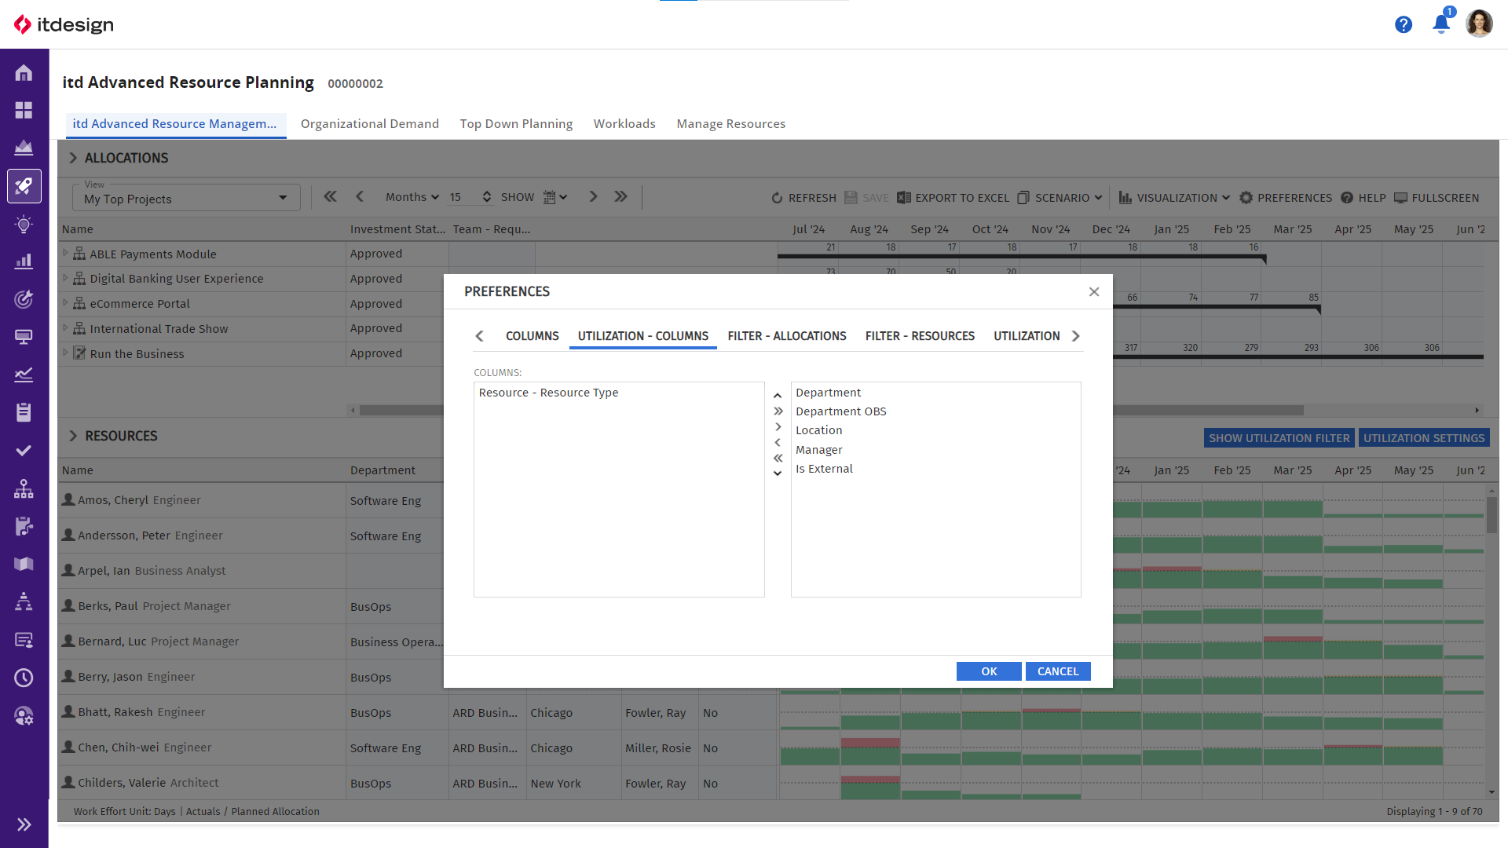Viewport: 1508px width, 848px height.
Task: Expand the ABLE Payments Module row
Action: (x=65, y=254)
